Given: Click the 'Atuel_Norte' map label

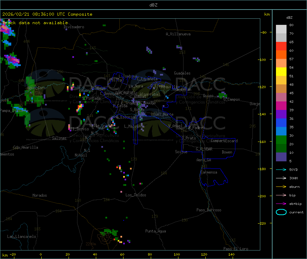Looking at the screenshot, I should (162, 114).
